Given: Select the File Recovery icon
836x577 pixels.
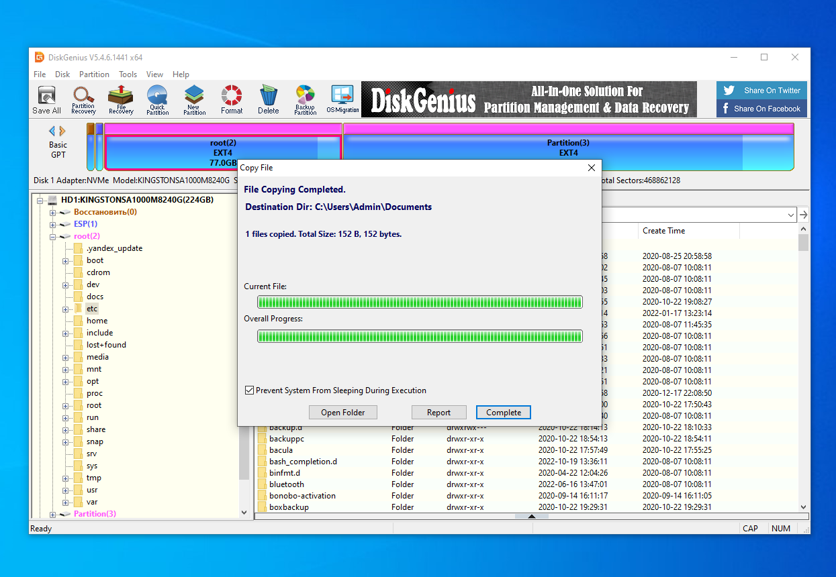Looking at the screenshot, I should pyautogui.click(x=120, y=99).
